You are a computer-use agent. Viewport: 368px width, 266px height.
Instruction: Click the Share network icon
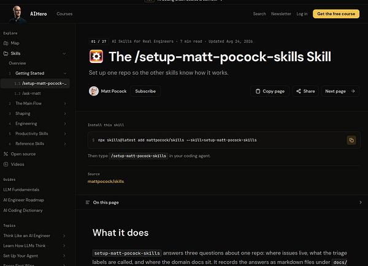(x=299, y=91)
